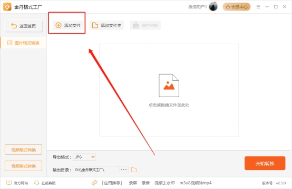This screenshot has height=189, width=292.
Task: Open the 录音 audio recorder recommendation
Action: pyautogui.click(x=145, y=183)
